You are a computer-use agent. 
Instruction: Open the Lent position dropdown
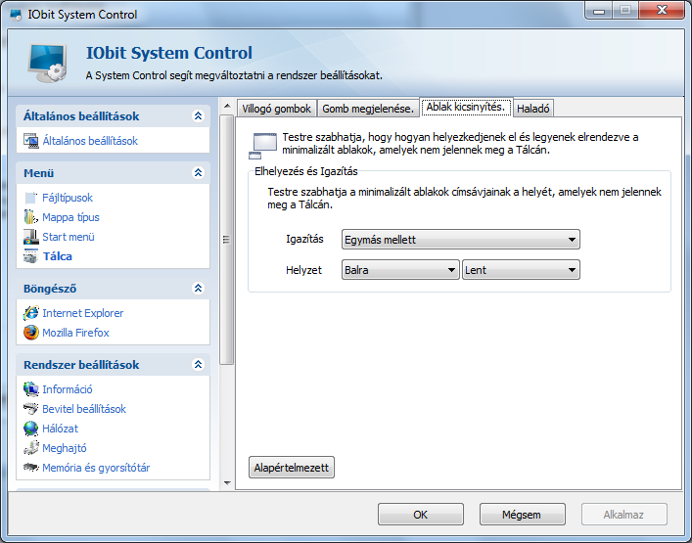[x=521, y=270]
